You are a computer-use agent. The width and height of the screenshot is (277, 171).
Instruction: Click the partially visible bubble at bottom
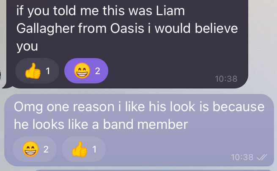pyautogui.click(x=154, y=170)
